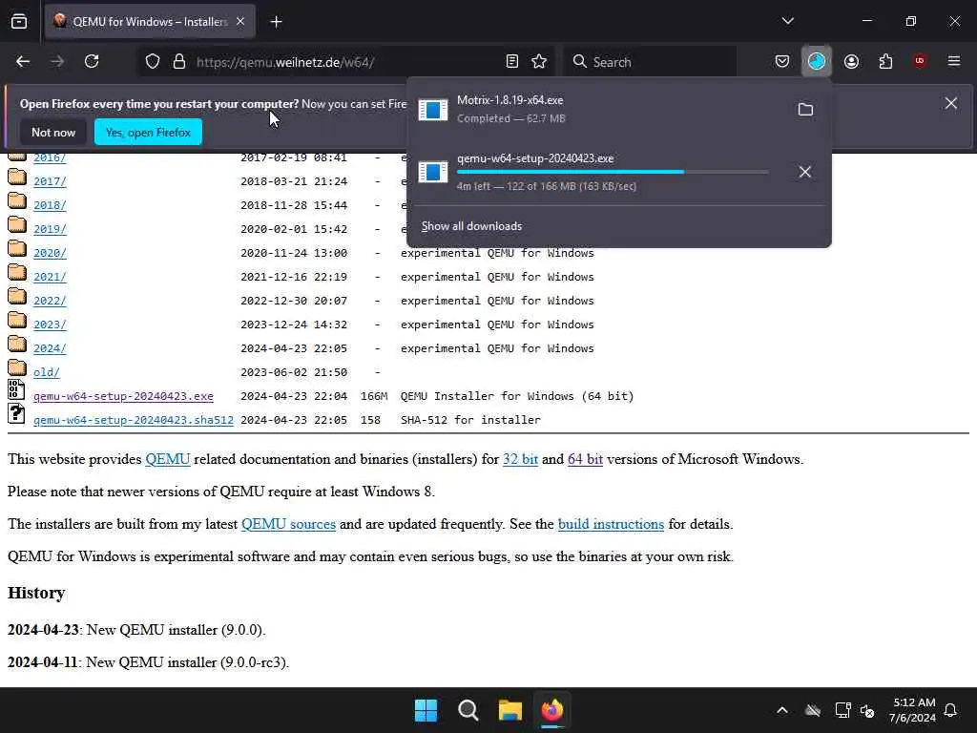Viewport: 977px width, 733px height.
Task: Follow the 32 bit link
Action: click(520, 459)
